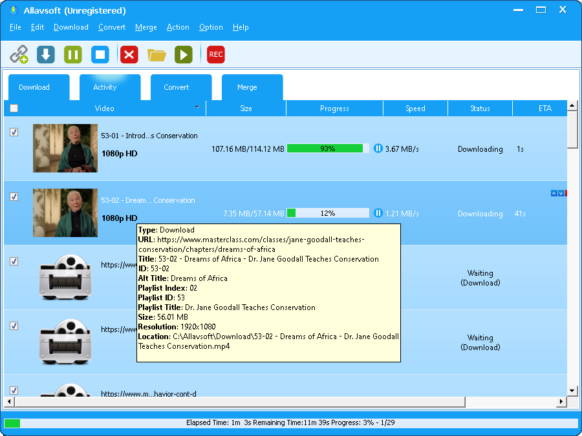Pause the 53-01 download via its round icon
Screen dimensions: 582x436
click(378, 149)
